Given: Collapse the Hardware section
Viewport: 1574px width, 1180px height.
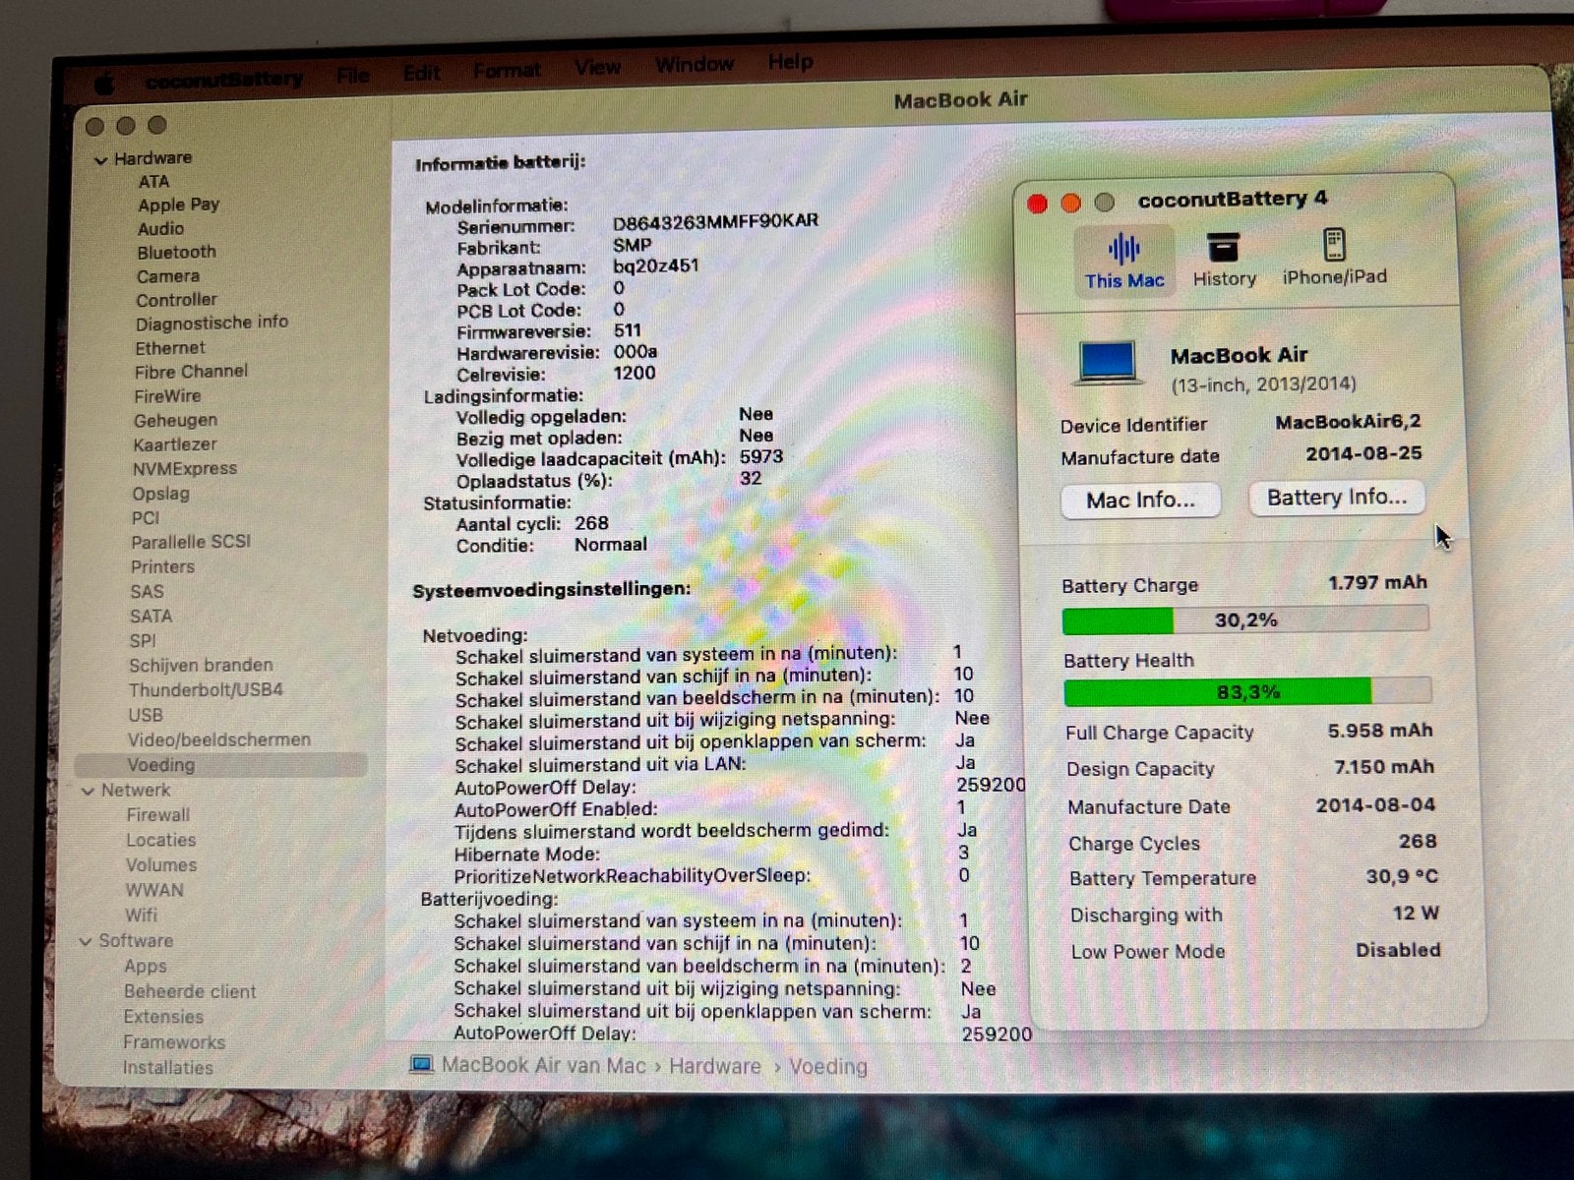Looking at the screenshot, I should [100, 159].
